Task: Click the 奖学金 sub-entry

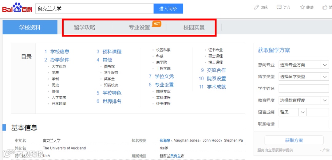Action: 109,79
